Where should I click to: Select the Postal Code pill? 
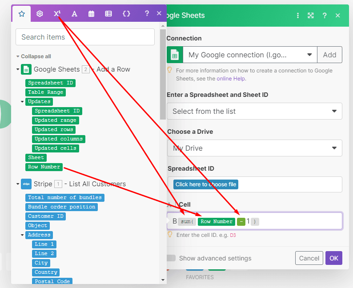point(52,281)
